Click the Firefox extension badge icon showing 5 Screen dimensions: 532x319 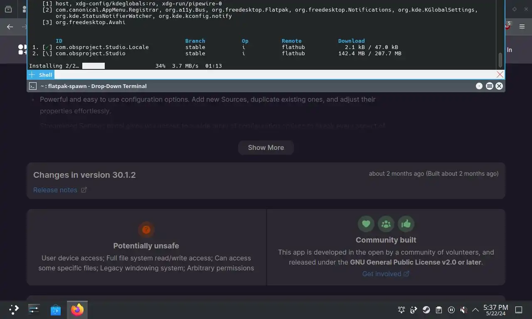pos(508,25)
